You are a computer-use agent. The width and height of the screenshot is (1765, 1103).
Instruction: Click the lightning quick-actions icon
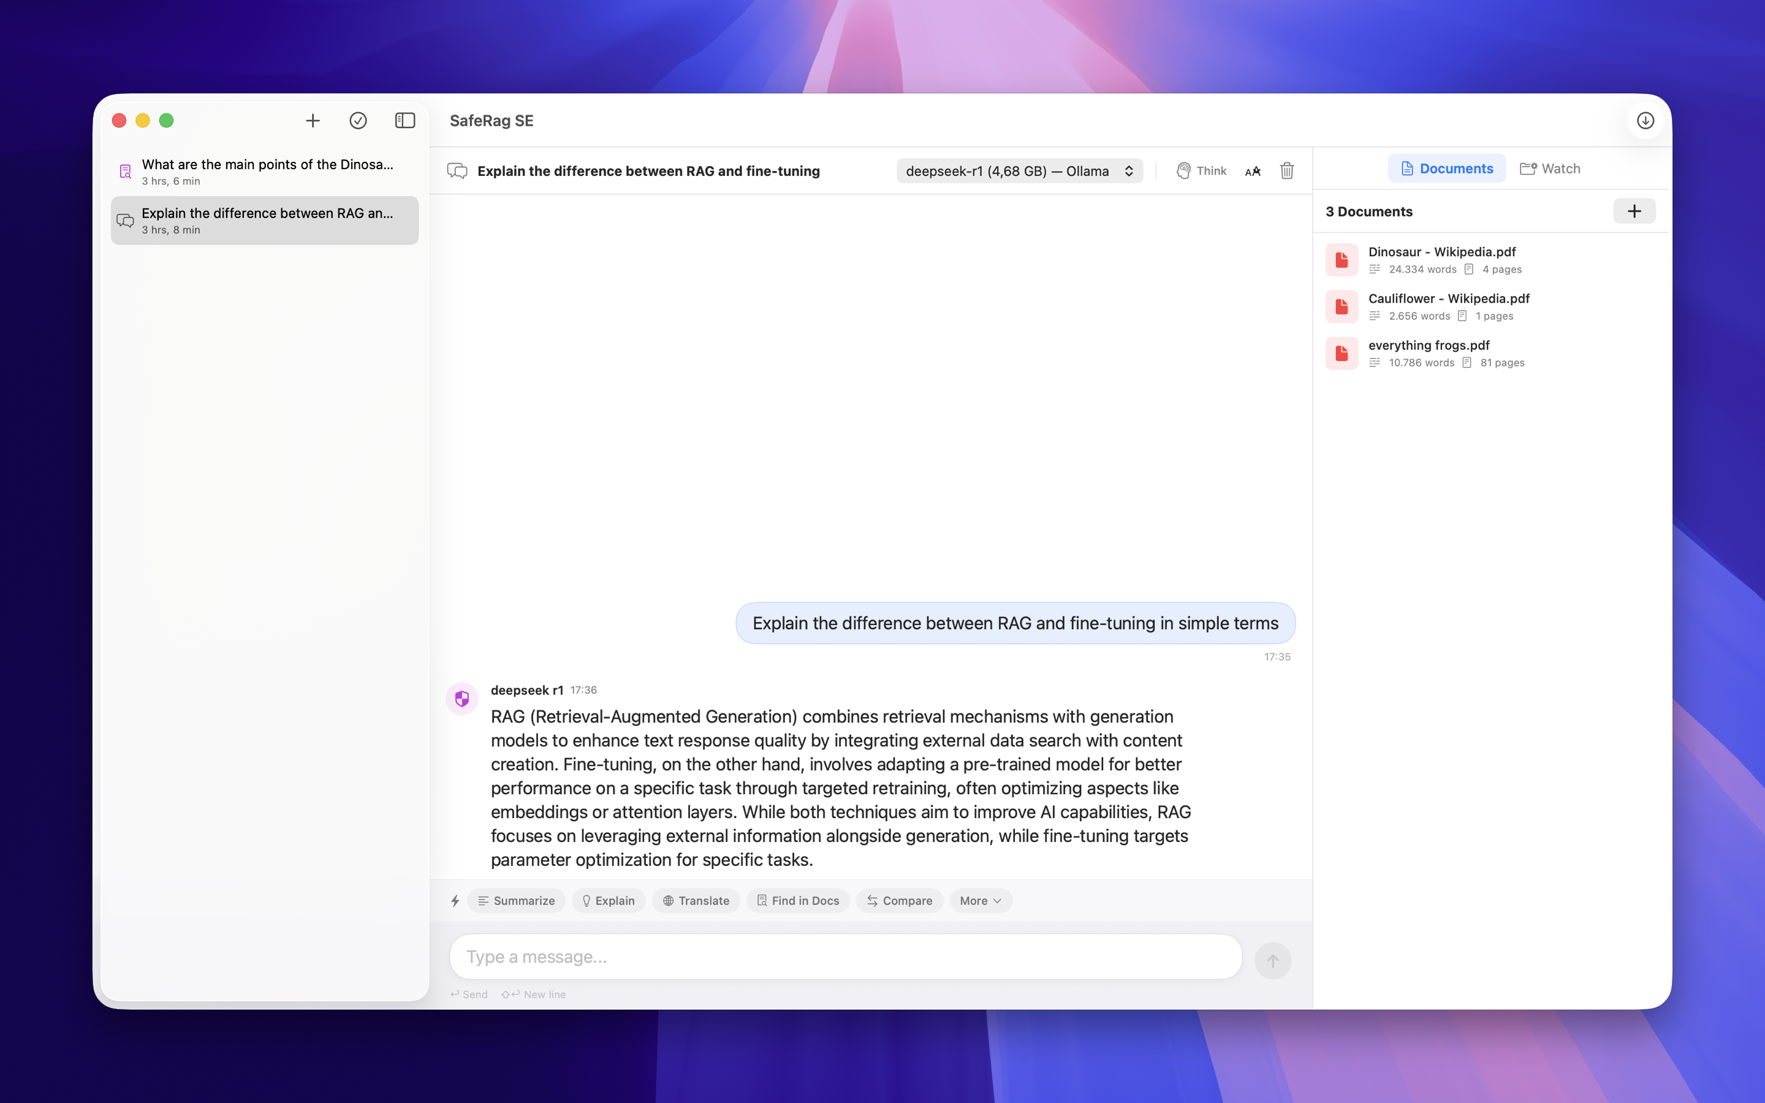(456, 900)
